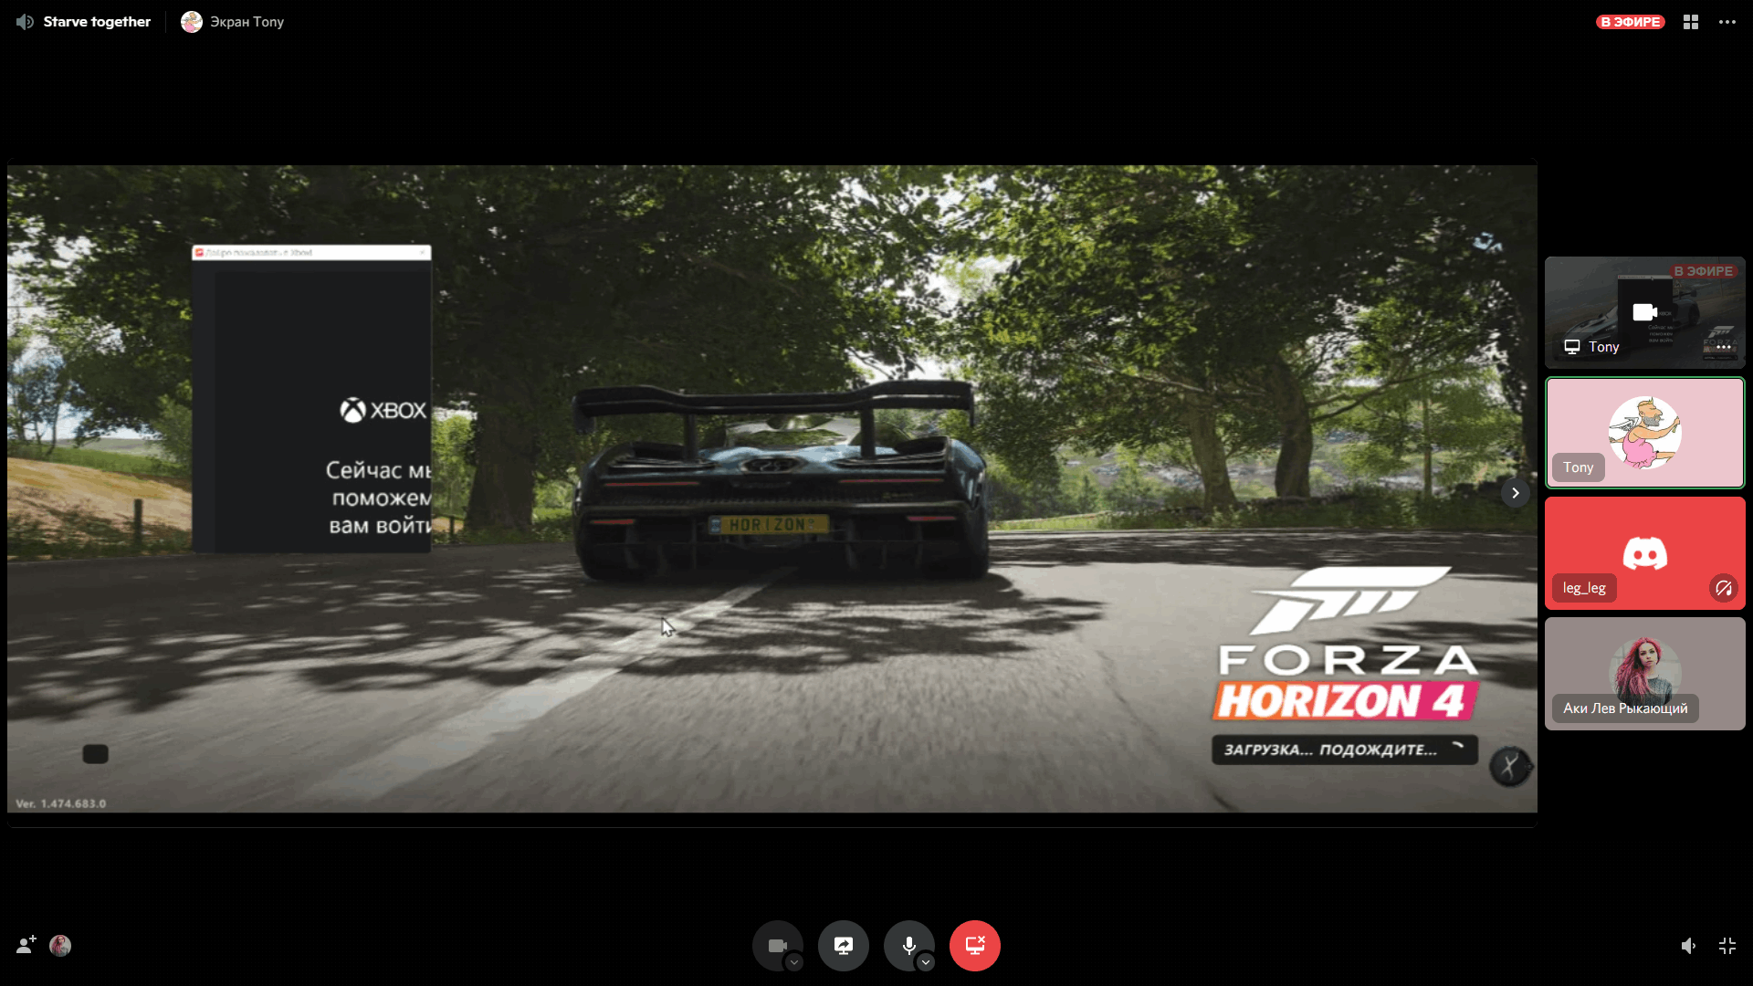Exit full screen using the collapse icon
The width and height of the screenshot is (1753, 986).
click(x=1727, y=946)
